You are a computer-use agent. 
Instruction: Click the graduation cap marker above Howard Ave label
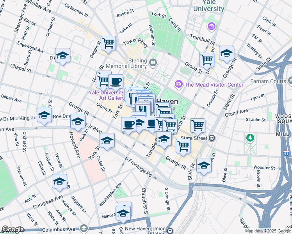tap(78, 122)
